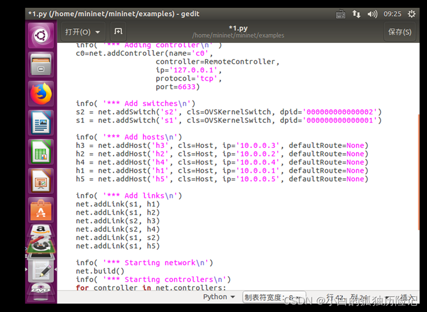The width and height of the screenshot is (427, 312).
Task: Open the keyboard input method indicator
Action: pyautogui.click(x=341, y=14)
